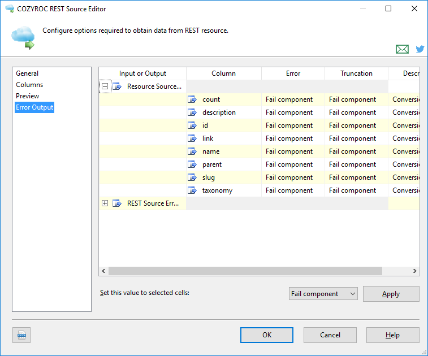This screenshot has height=356, width=428.
Task: Select Truncation cell for taxonomy row
Action: [x=357, y=190]
